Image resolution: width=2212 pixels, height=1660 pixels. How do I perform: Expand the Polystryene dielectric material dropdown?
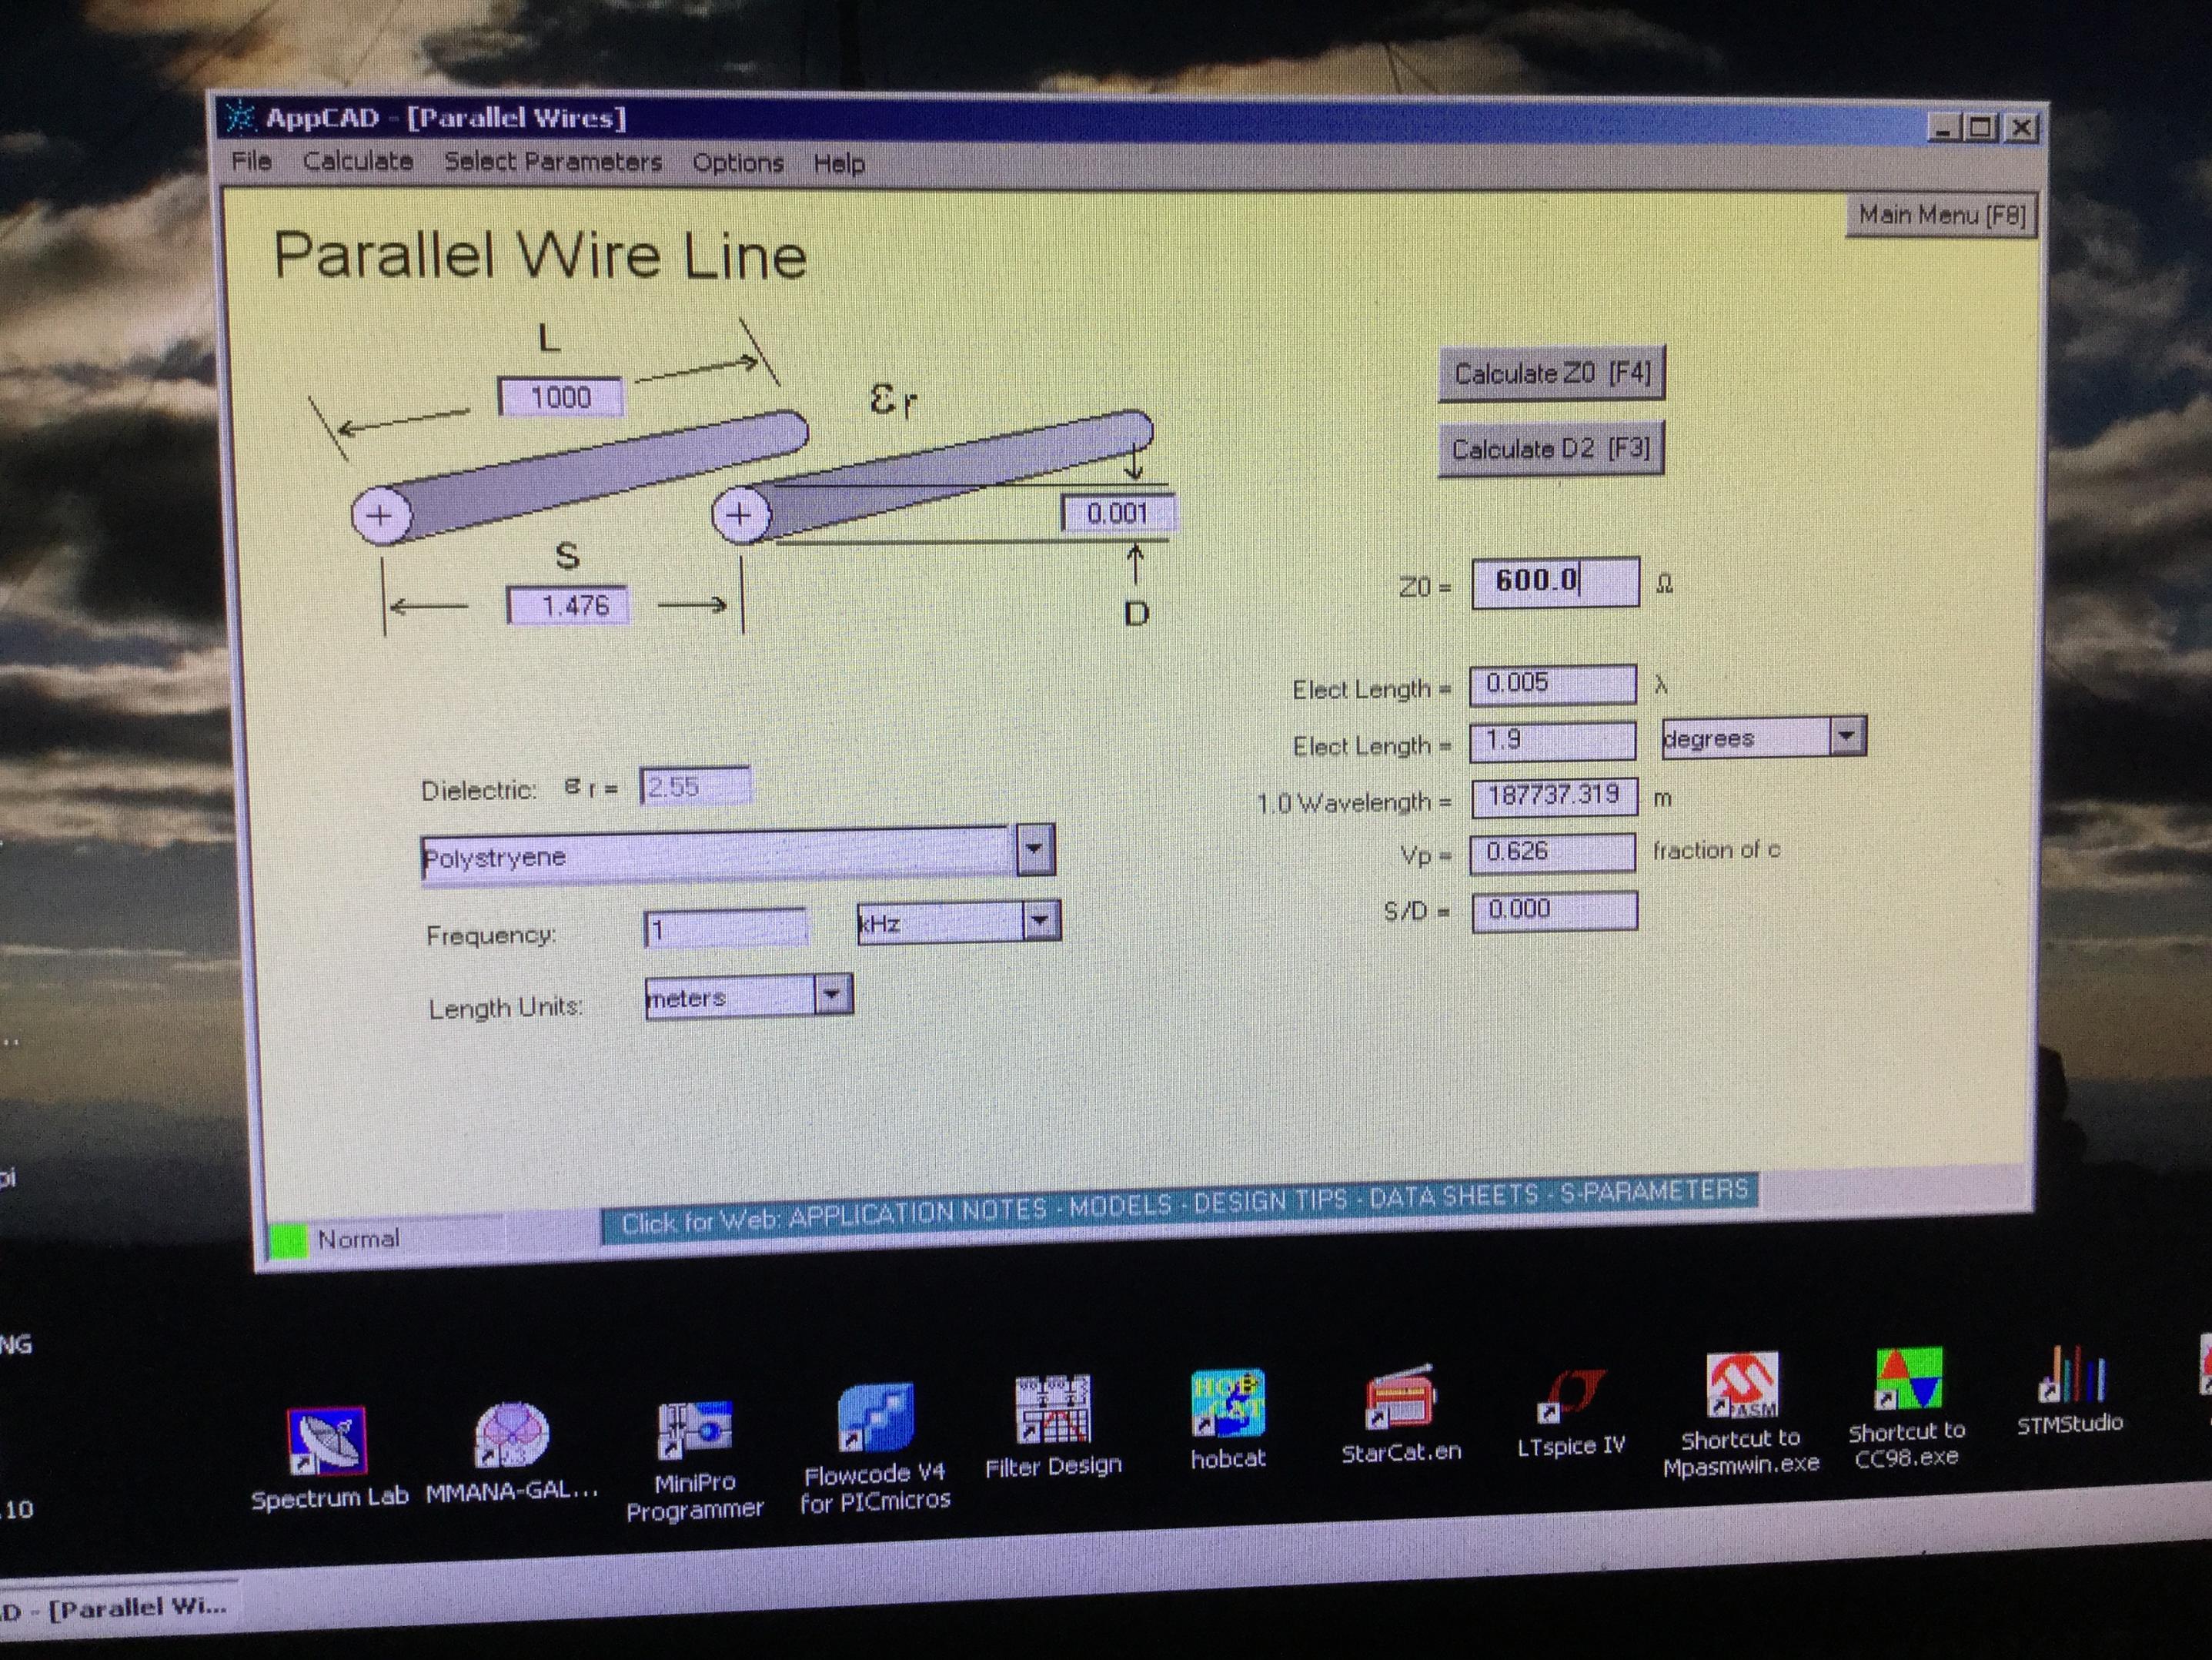point(1035,851)
